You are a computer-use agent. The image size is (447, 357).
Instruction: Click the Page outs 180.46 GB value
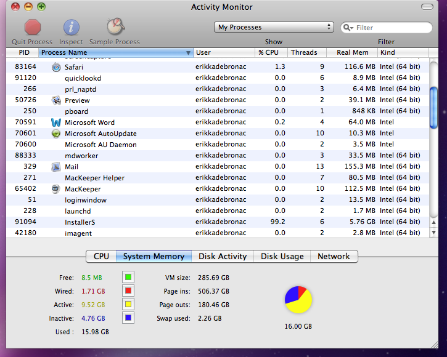coord(213,305)
